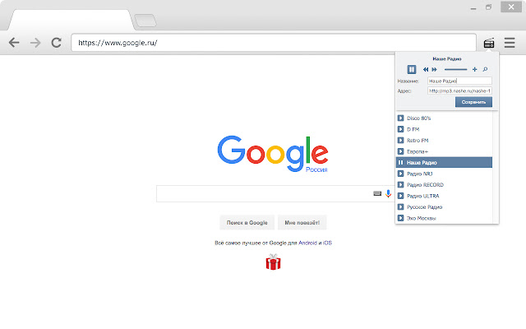Adjust the radio volume slider
Viewport: 526px width, 329px height.
tap(455, 69)
